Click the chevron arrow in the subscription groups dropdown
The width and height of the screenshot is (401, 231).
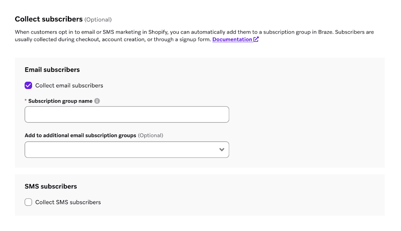point(222,150)
